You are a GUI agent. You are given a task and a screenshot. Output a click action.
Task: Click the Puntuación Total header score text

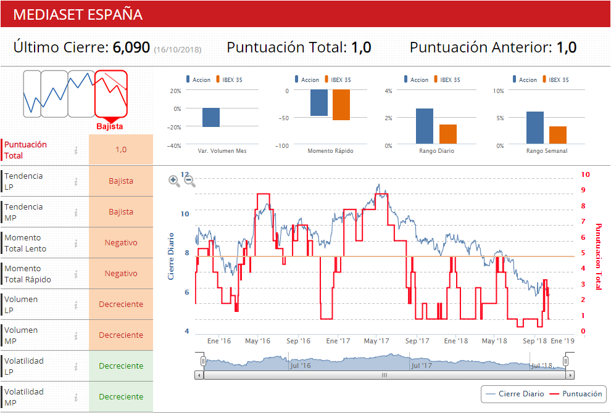tap(299, 47)
